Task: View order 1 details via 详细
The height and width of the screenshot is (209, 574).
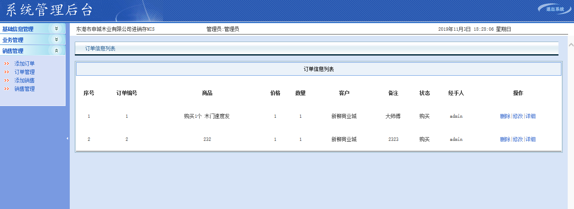Action: (530, 116)
